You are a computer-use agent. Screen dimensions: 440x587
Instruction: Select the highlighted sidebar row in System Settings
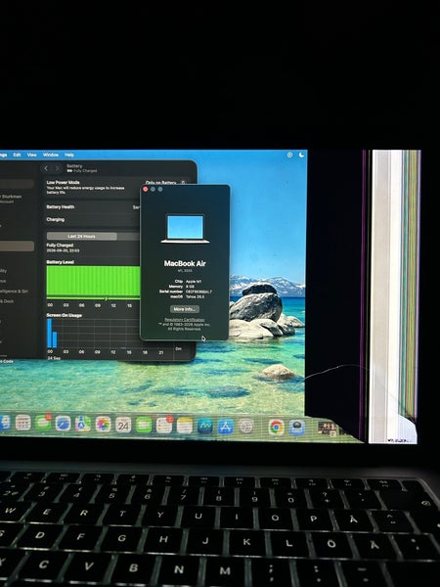coord(17,247)
